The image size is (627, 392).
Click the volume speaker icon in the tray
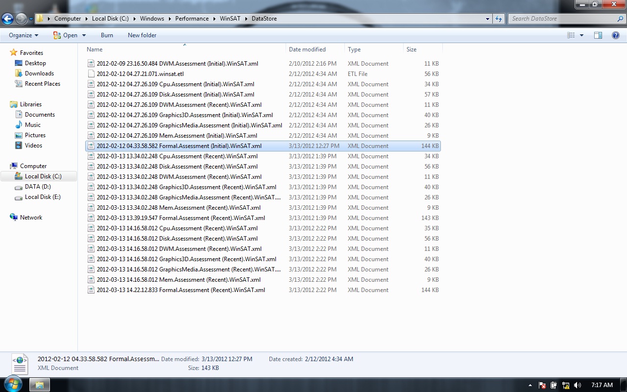[577, 385]
